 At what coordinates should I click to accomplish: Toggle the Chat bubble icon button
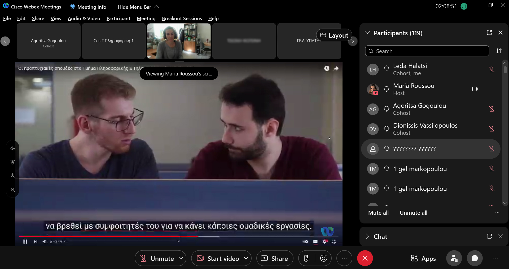[475, 258]
